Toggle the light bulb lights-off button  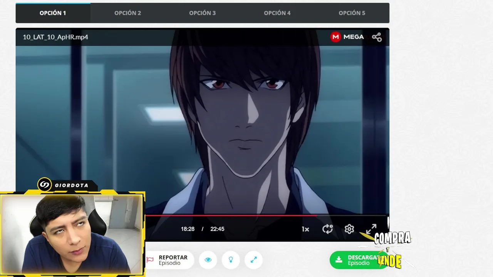click(x=231, y=260)
